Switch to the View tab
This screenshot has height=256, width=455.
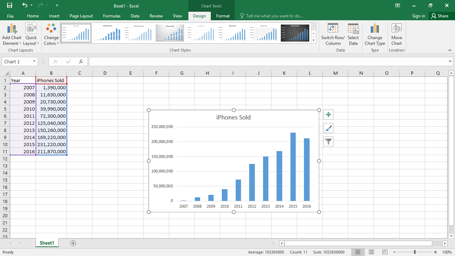[x=177, y=16]
